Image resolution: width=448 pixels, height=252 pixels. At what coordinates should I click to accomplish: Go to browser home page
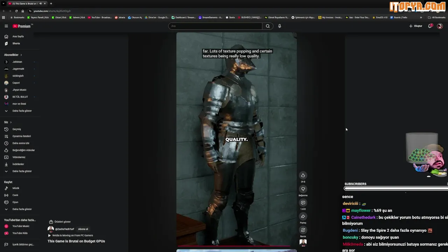point(23,11)
